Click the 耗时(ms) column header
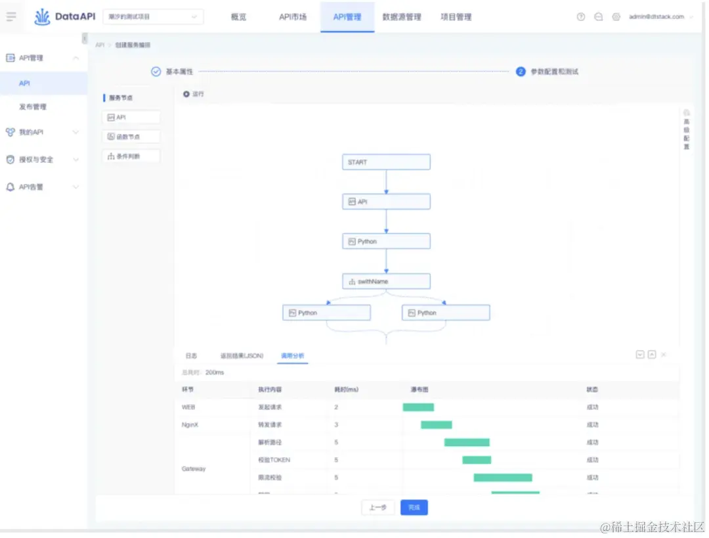 347,390
